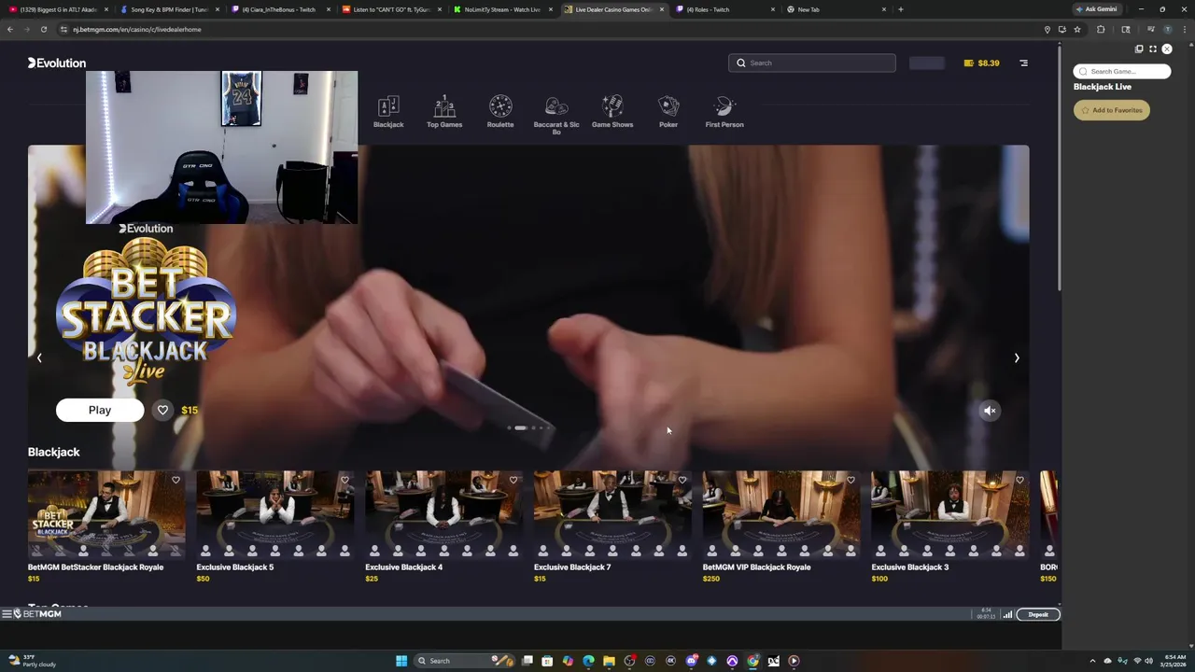Click the address bar URL
This screenshot has width=1195, height=672.
(x=137, y=29)
